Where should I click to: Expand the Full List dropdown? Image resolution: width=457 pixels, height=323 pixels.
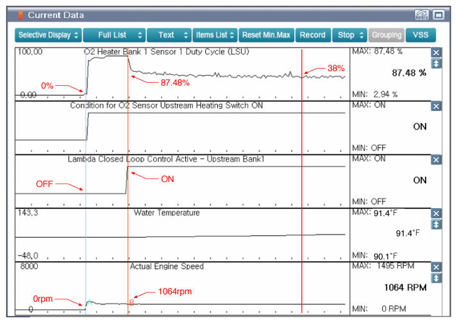coord(114,35)
